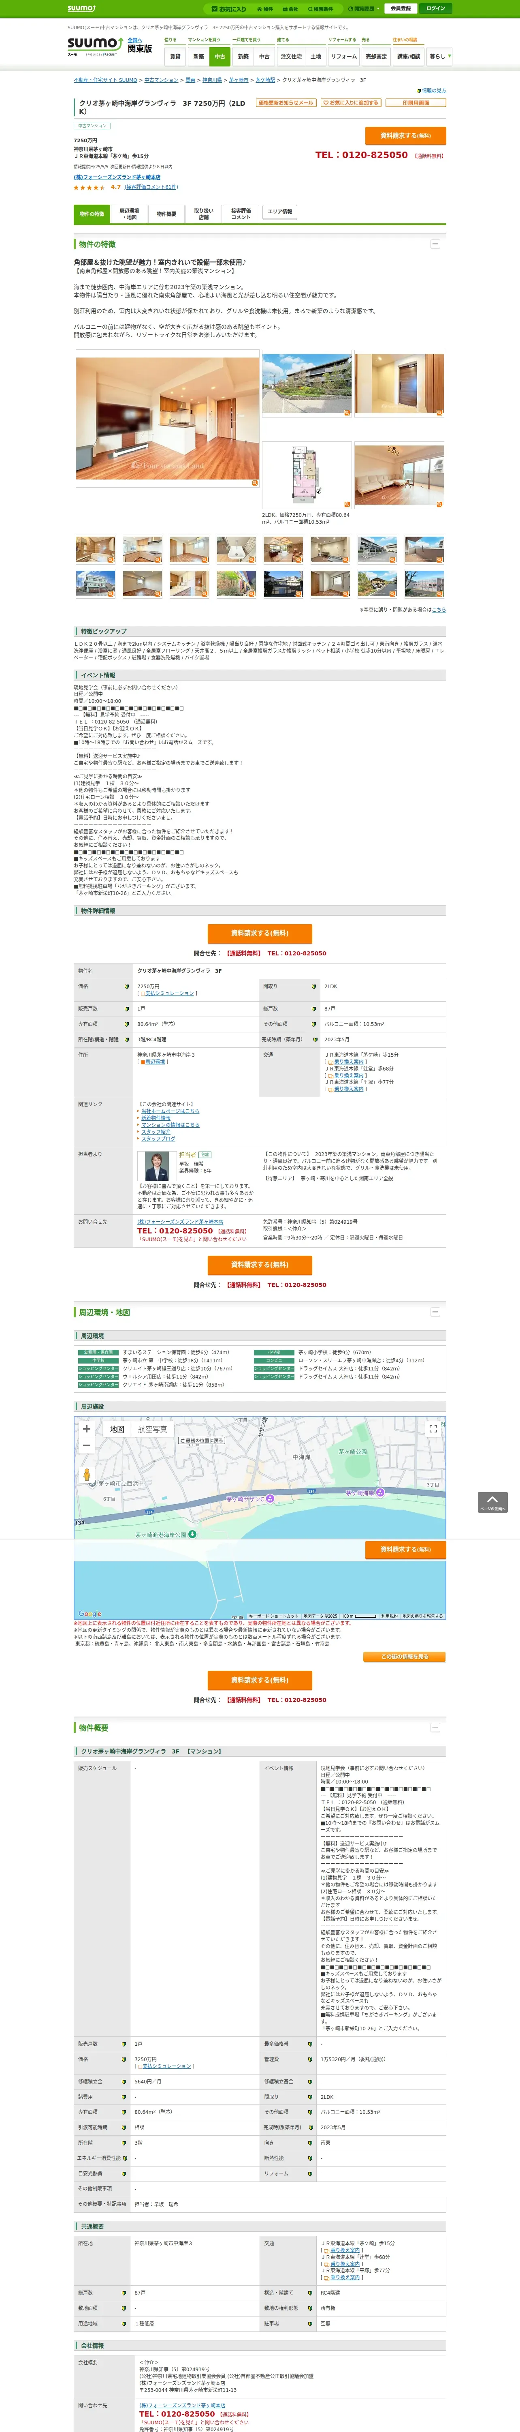This screenshot has width=520, height=2432.
Task: Zoom out on the map
Action: coord(87,1445)
